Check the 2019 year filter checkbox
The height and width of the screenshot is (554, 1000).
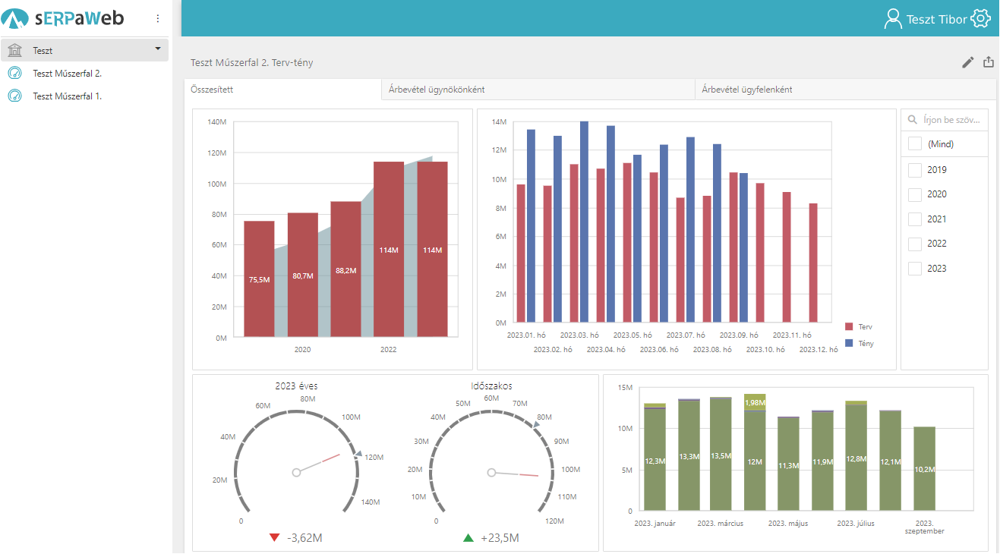(x=915, y=170)
